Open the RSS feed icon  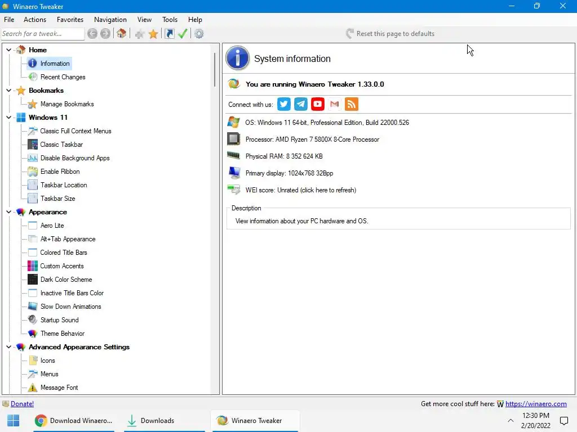pos(352,104)
